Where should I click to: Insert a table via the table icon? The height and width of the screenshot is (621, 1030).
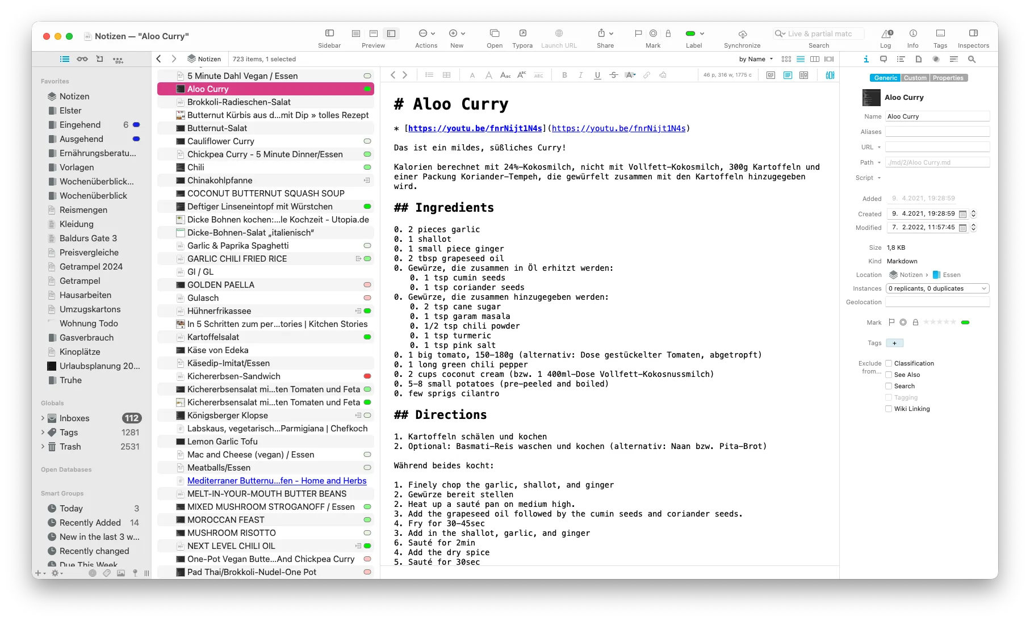(x=447, y=74)
